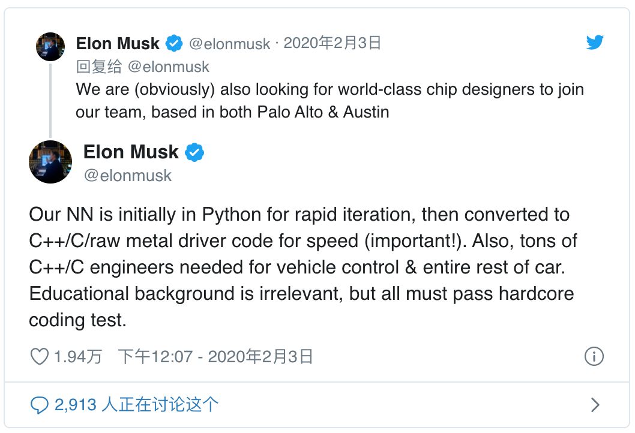Expand conversation with the right chevron arrow
The width and height of the screenshot is (635, 433).
pyautogui.click(x=595, y=405)
